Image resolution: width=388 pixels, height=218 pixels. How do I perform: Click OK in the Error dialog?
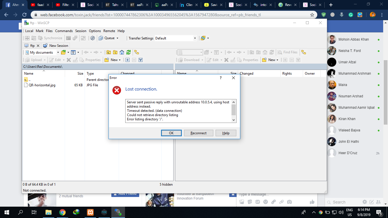tap(171, 133)
